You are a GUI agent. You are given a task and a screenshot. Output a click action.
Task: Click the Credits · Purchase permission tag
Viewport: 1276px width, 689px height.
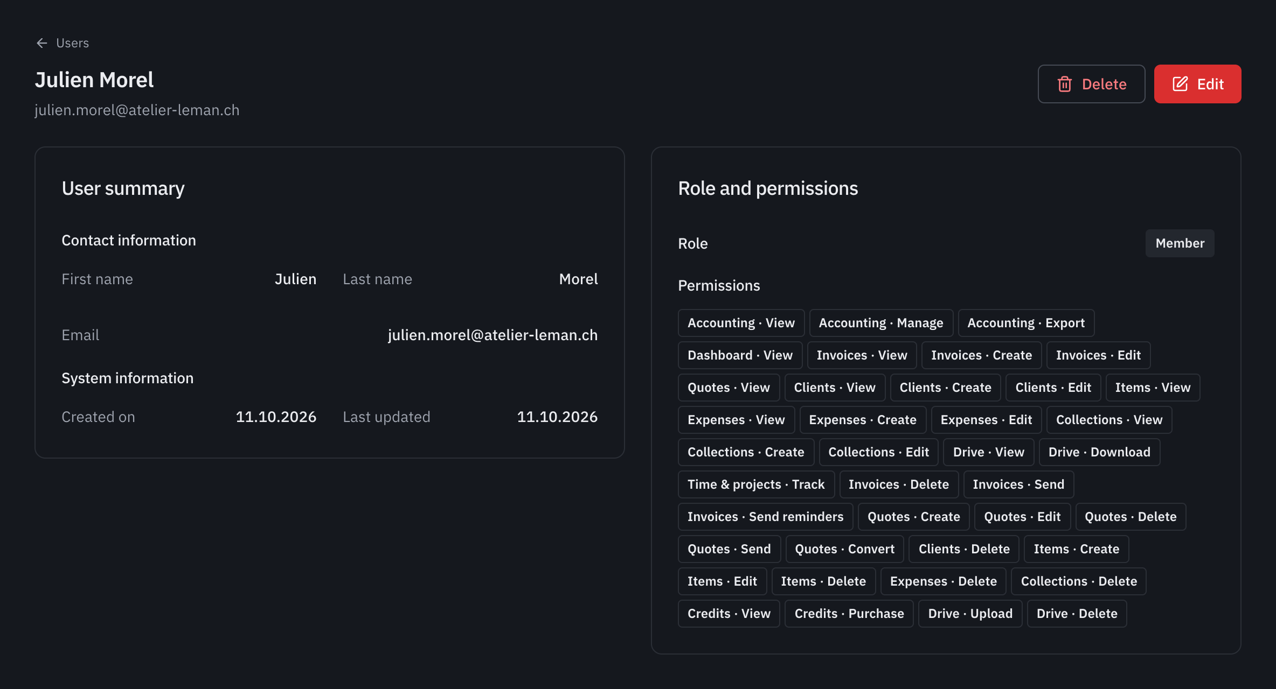pos(849,614)
